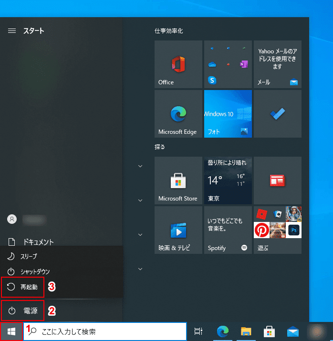This screenshot has height=341, width=333.
Task: Open the Microsoft Store tile
Action: pyautogui.click(x=178, y=181)
